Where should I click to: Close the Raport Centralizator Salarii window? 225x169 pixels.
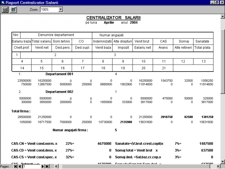pos(222,2)
